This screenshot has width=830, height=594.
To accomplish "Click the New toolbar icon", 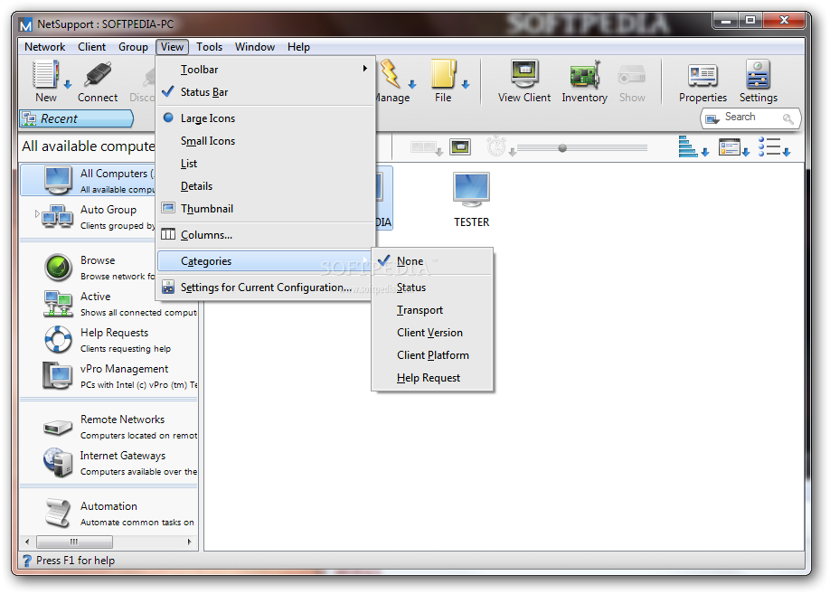I will (45, 74).
